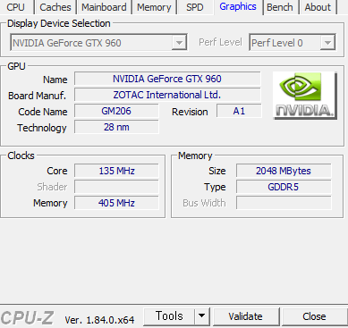Click the Revision label

(x=190, y=112)
